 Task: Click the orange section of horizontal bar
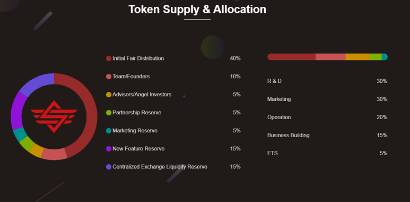coord(357,57)
